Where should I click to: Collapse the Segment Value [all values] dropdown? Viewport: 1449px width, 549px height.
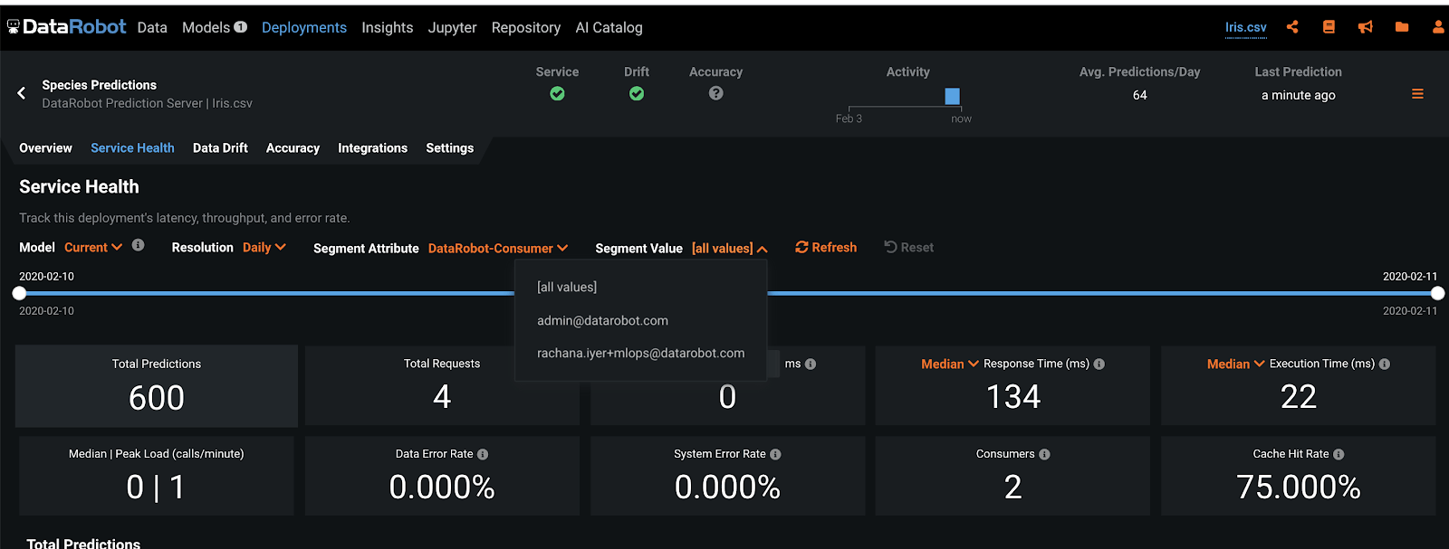pos(730,248)
